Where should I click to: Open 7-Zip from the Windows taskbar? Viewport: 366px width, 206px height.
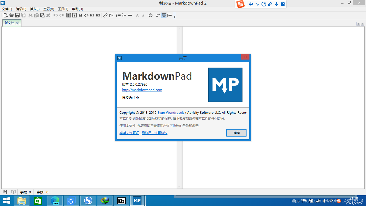(121, 201)
